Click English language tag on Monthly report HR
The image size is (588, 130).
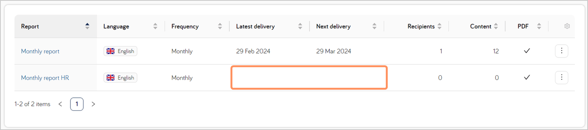click(x=120, y=78)
